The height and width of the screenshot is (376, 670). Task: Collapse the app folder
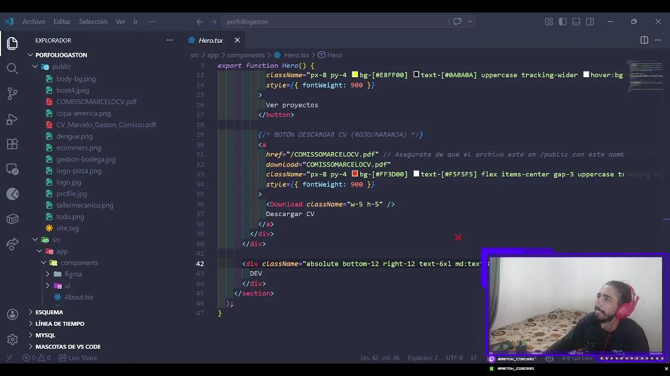click(39, 251)
